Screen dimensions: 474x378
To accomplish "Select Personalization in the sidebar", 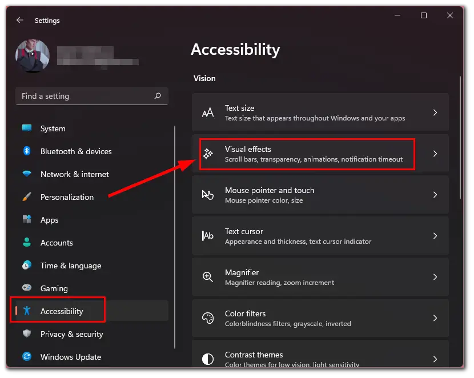I will click(x=92, y=197).
